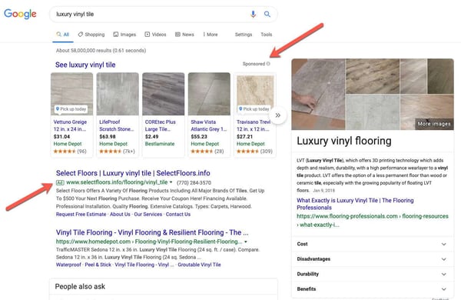
Task: Open dropdown arrow beside homedepot.com URL
Action: click(246, 242)
